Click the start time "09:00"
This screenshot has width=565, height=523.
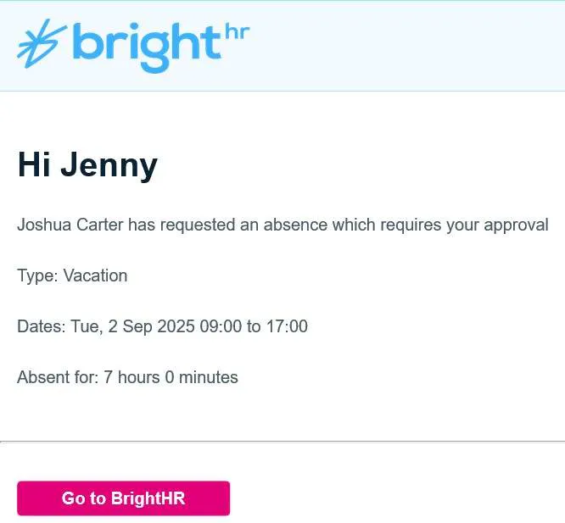221,326
